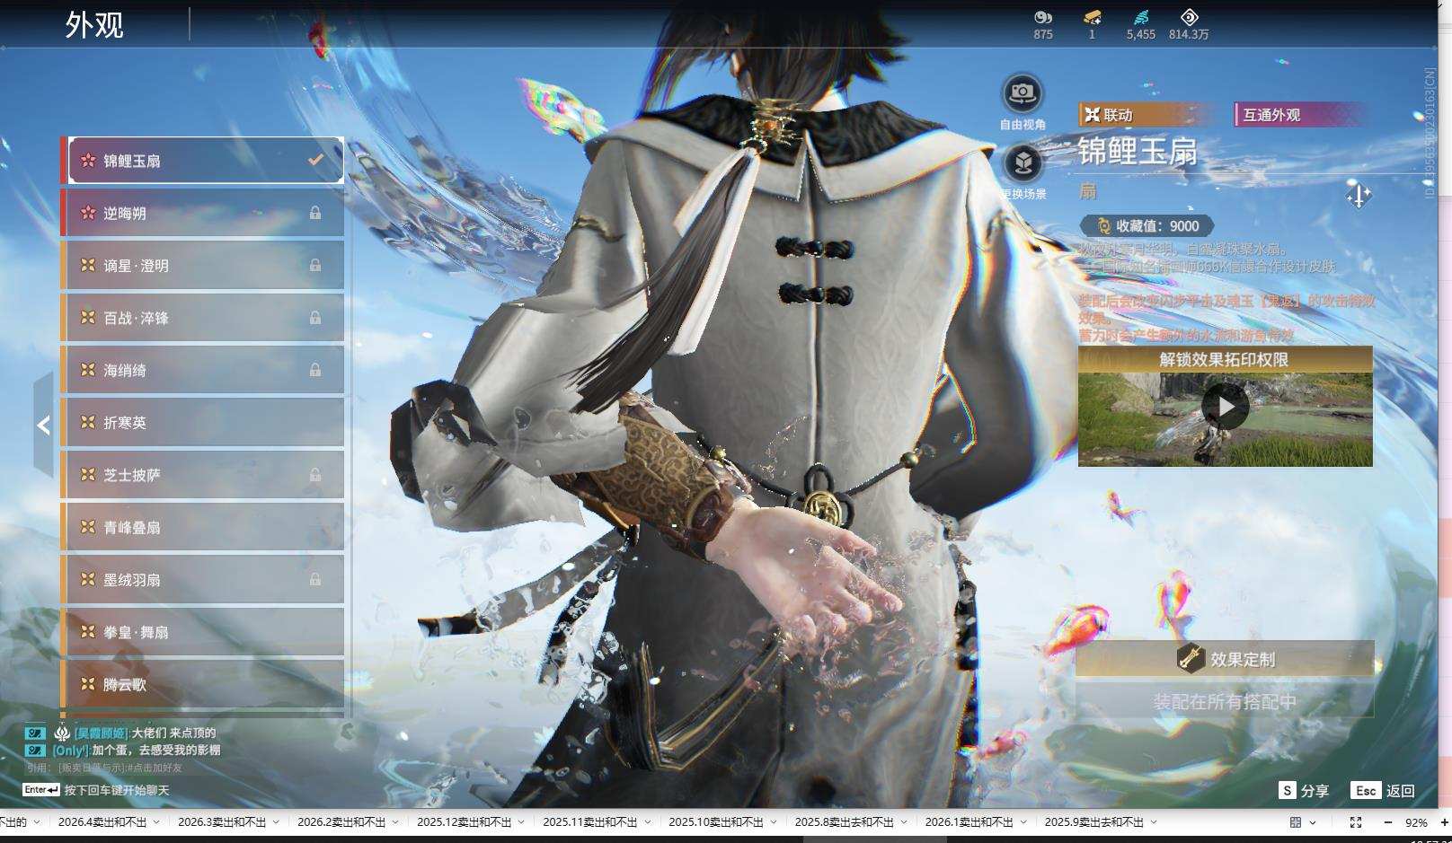Click the coin currency icon above 875
This screenshot has width=1452, height=843.
pos(1043,17)
